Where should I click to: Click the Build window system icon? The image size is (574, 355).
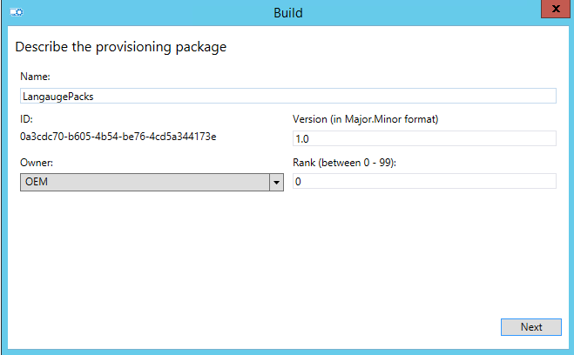tap(17, 13)
